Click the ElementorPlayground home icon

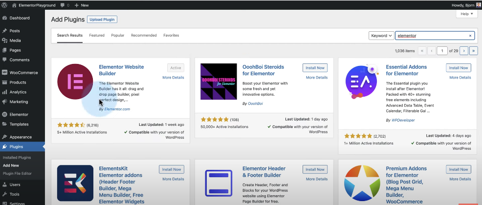coord(14,5)
